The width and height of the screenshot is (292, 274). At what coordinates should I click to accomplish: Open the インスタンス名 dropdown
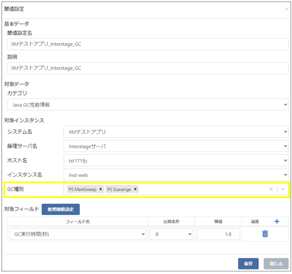(x=176, y=175)
